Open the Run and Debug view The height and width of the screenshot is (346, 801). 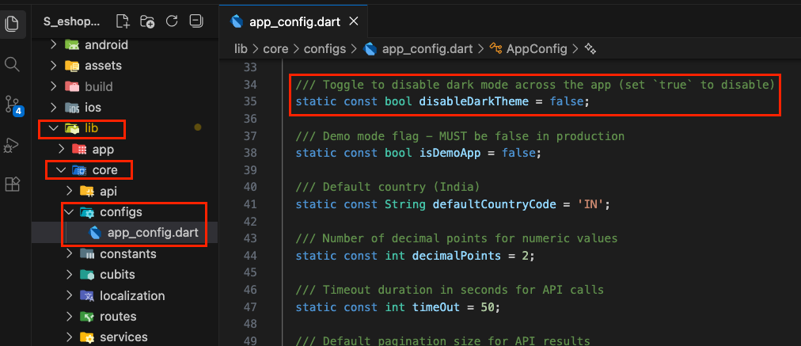(13, 145)
